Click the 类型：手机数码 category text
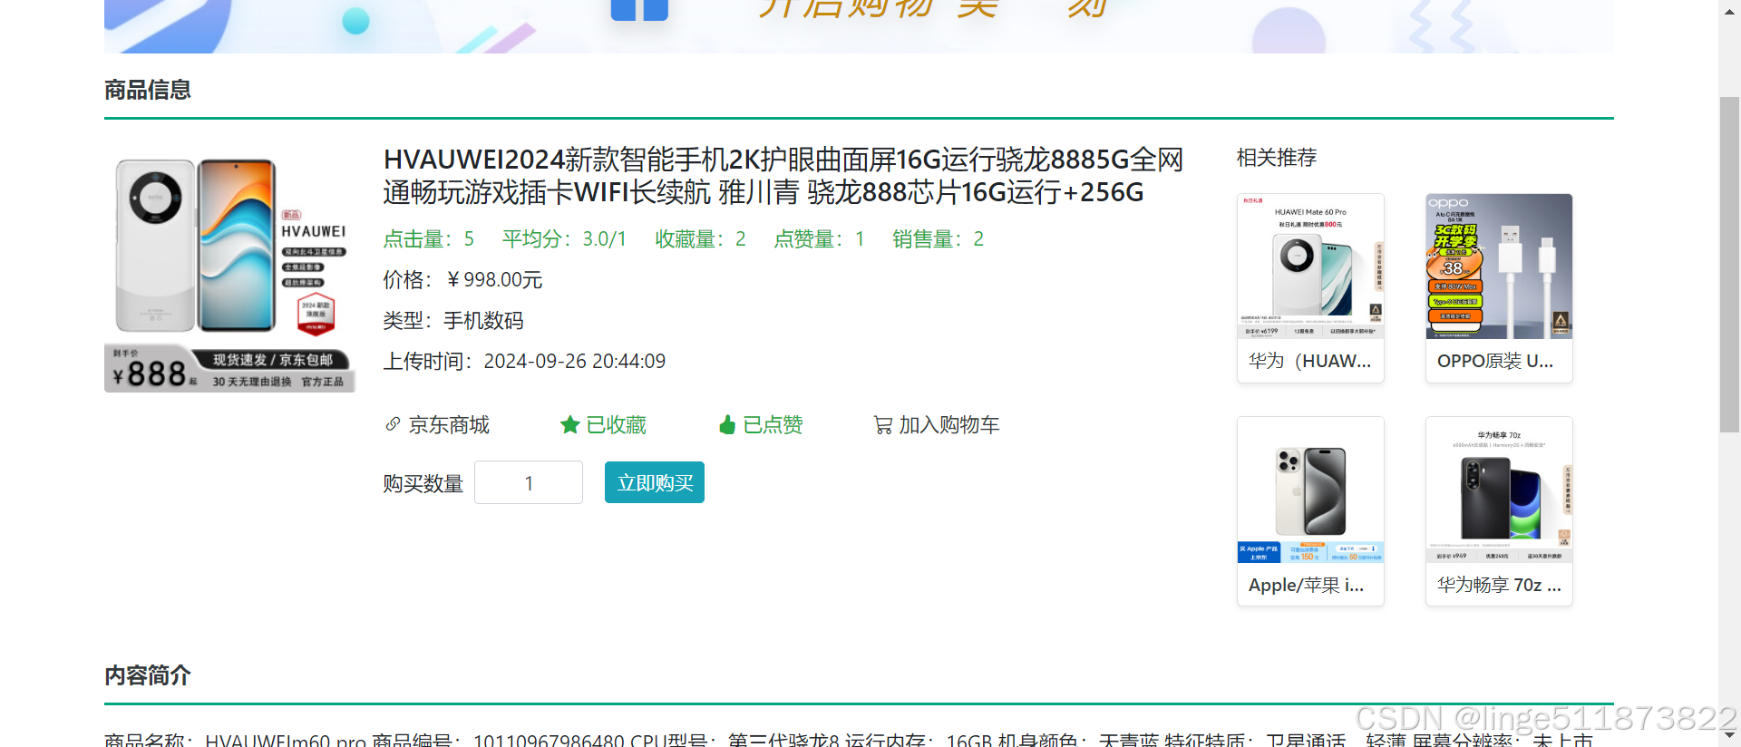This screenshot has height=747, width=1741. click(453, 321)
